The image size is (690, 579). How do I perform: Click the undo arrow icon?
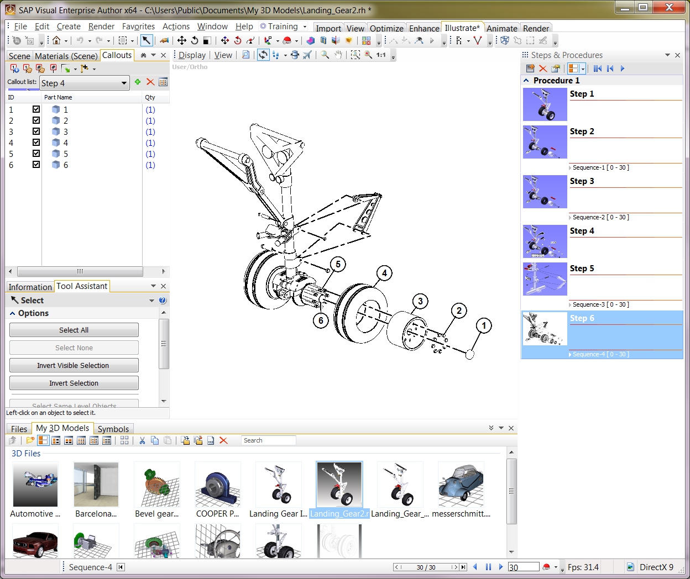click(x=80, y=40)
